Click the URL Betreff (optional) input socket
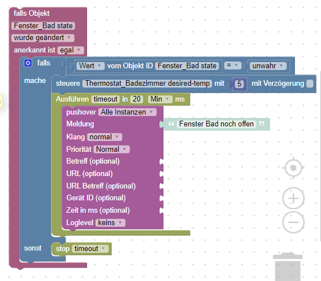Viewport: 321px width, 281px height. (x=161, y=186)
